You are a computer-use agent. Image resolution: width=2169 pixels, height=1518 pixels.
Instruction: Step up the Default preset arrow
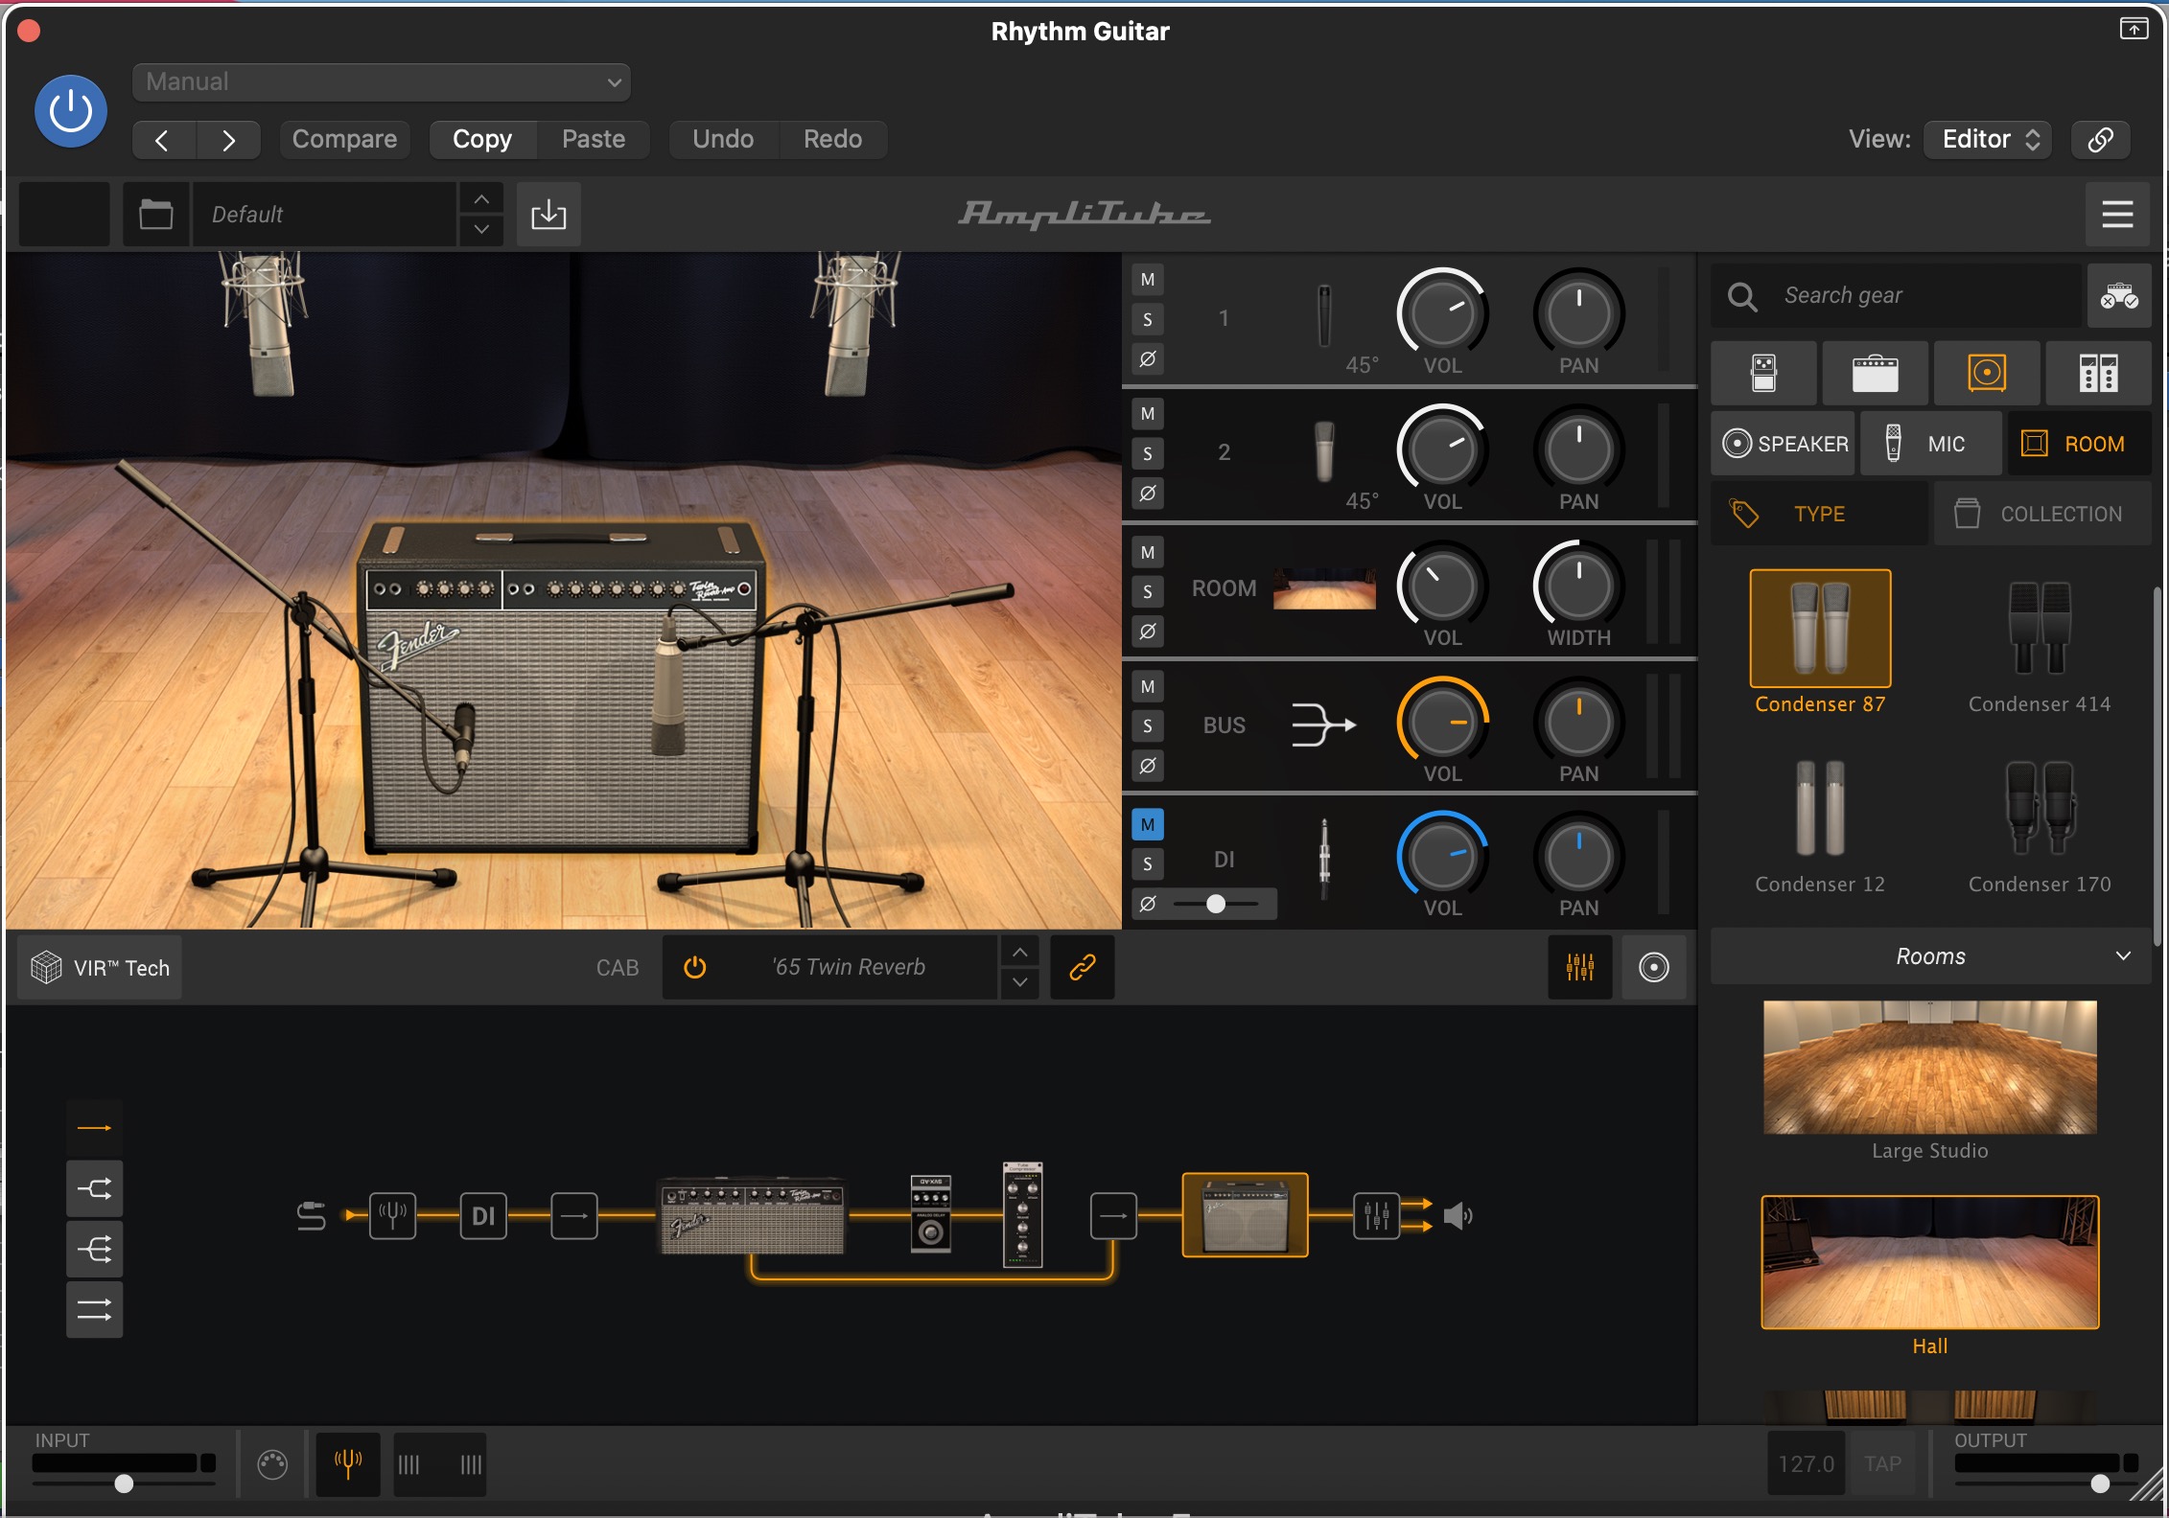[x=481, y=199]
